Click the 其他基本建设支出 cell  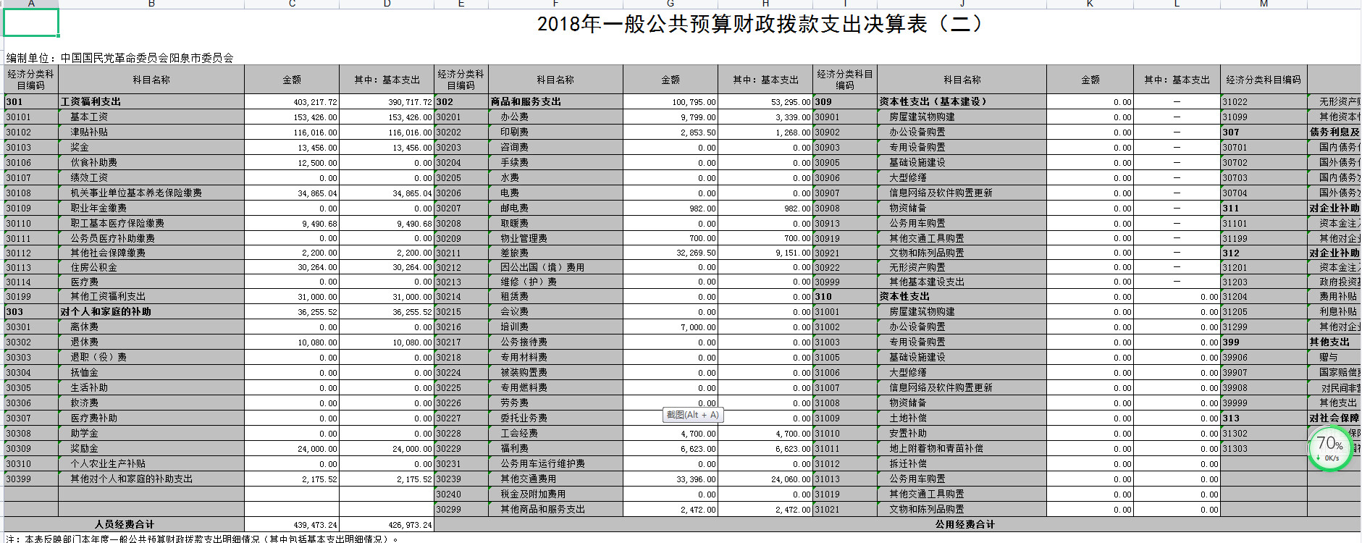tap(962, 282)
